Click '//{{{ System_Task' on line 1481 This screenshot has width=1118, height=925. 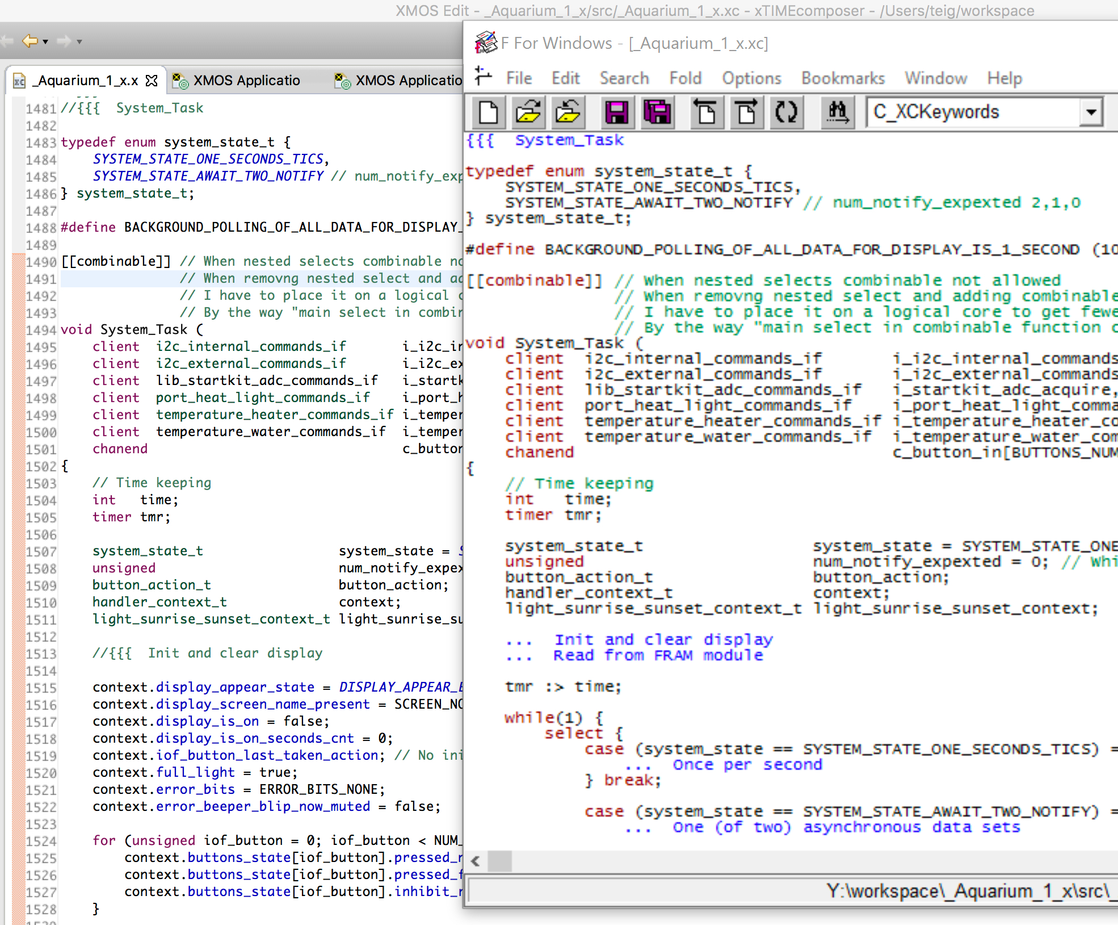click(x=132, y=108)
